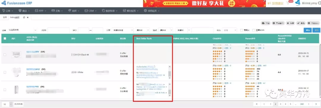Screen dimensions: 321x108
Task: Focus the minimum rating input field
Action: pos(84,30)
